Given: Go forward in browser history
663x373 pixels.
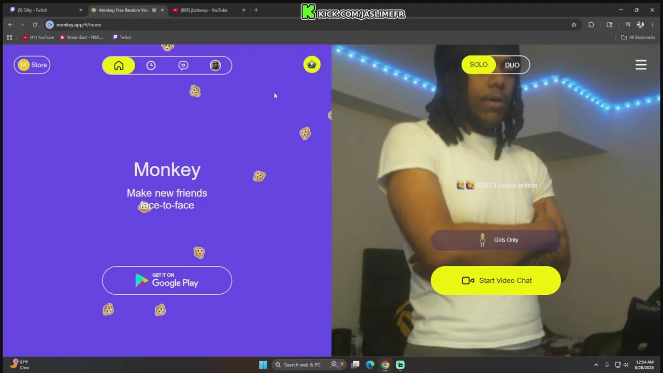Looking at the screenshot, I should pyautogui.click(x=22, y=24).
